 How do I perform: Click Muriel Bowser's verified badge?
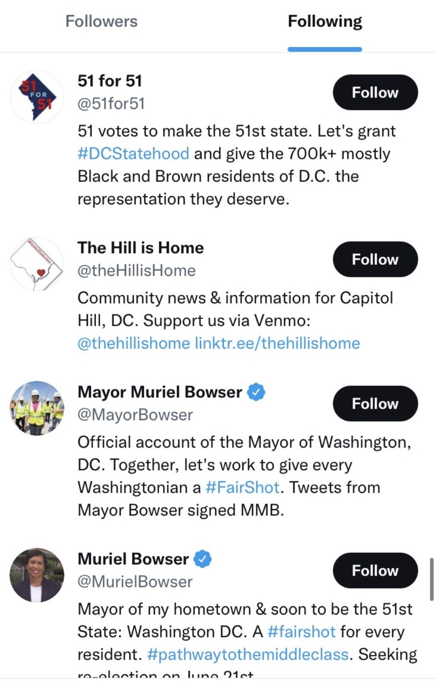(x=203, y=559)
